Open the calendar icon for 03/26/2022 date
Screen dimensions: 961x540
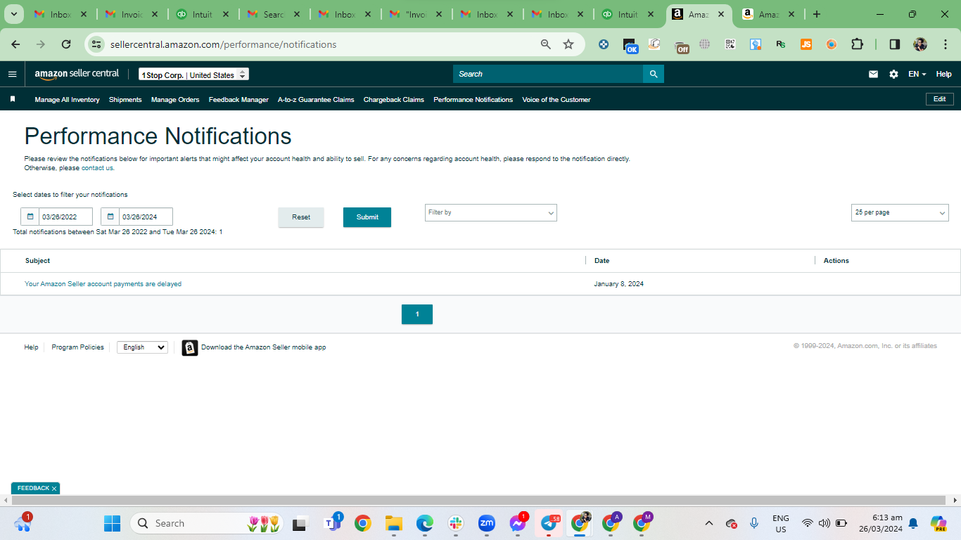pos(30,217)
